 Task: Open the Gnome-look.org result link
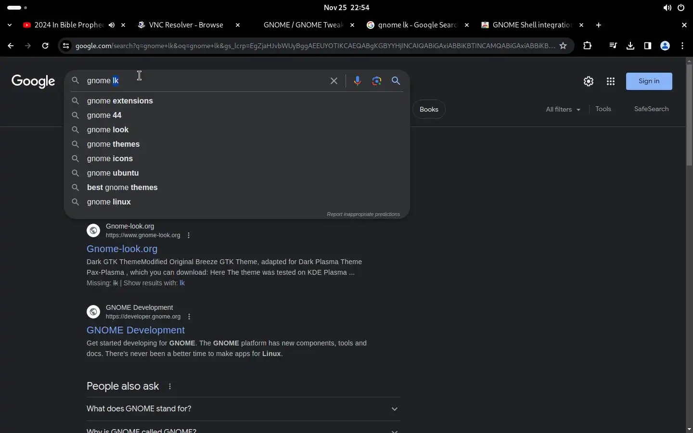coord(122,249)
